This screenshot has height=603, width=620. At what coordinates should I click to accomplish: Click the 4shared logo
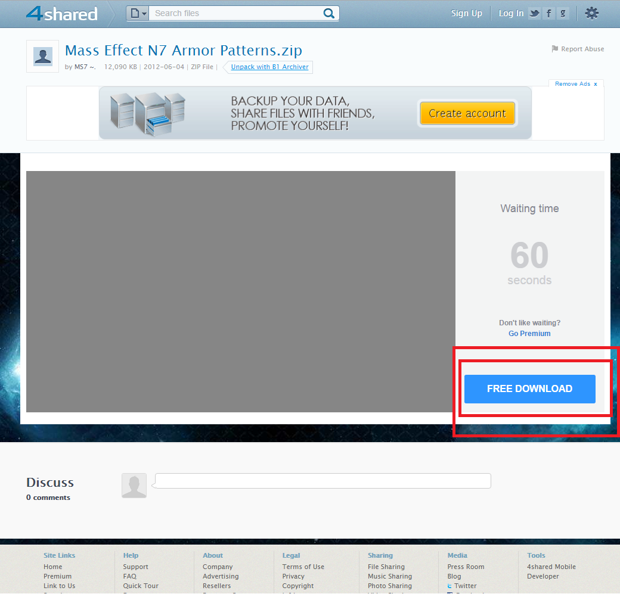click(x=61, y=14)
